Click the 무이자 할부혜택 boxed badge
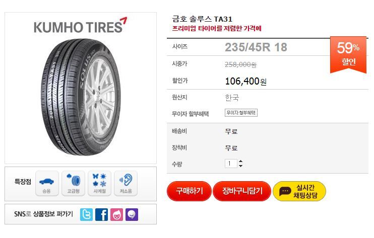 point(241,113)
